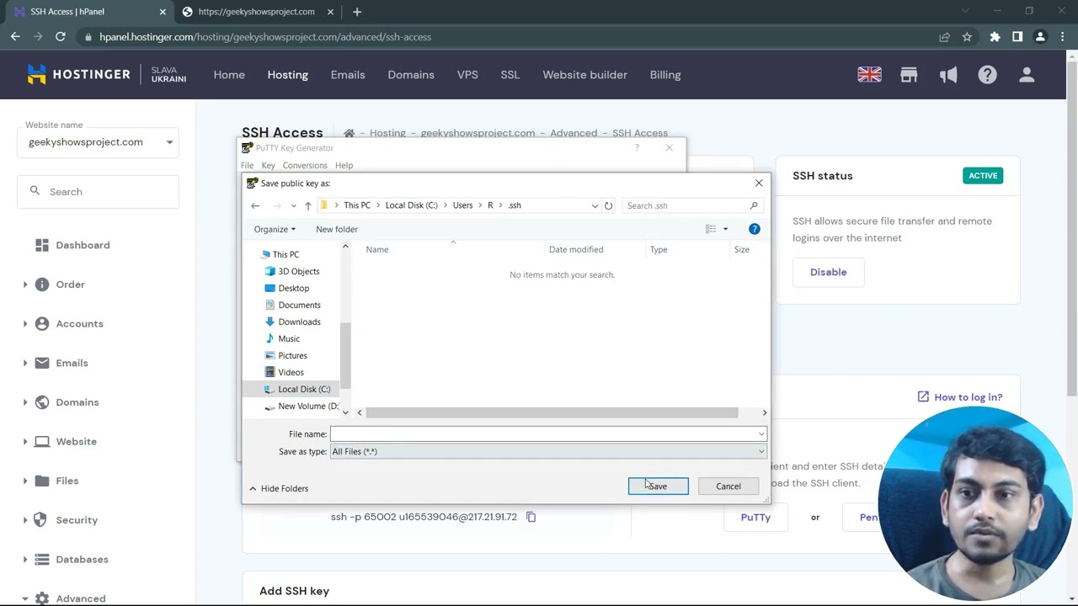Open recent locations dropdown chevron

(x=293, y=205)
